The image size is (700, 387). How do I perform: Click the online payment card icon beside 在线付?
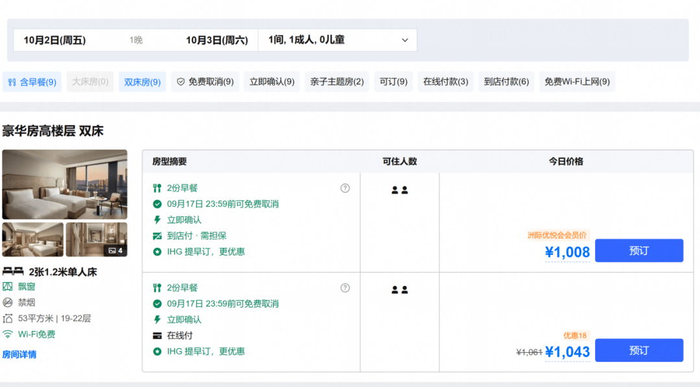coord(157,336)
